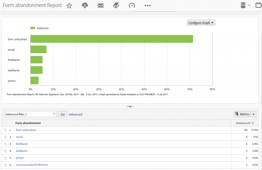262x170 pixels.
Task: Open alerts via the gauge toolbar icon
Action: point(132,5)
